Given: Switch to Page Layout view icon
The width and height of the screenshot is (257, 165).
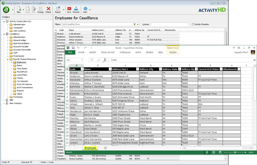Looking at the screenshot, I should click(x=213, y=152).
